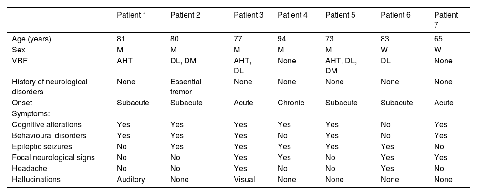Viewport: 477px width, 195px height.
Task: Click the 'DL, DM' cell for Patient 2
Action: coord(182,61)
